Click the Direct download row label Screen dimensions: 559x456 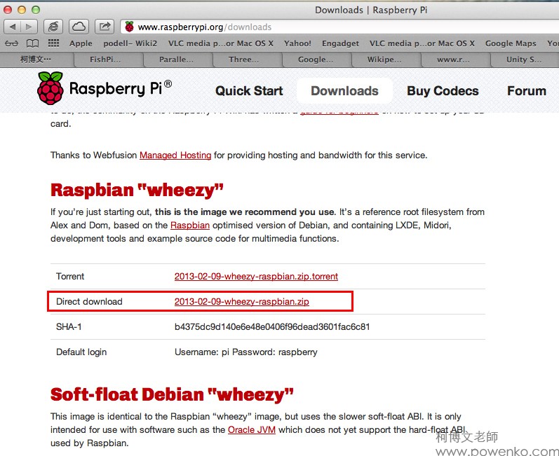(89, 301)
